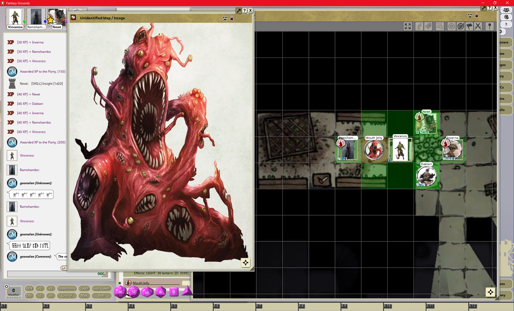Toggle the Opportunity modifier button

[x=67, y=288]
